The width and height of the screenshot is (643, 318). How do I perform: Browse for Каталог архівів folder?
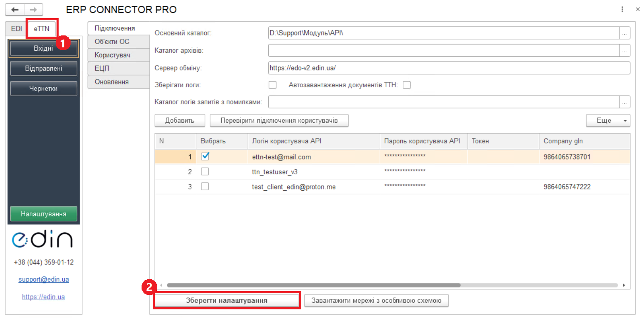click(624, 51)
